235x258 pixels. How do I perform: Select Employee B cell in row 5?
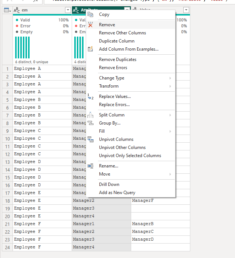click(42, 100)
